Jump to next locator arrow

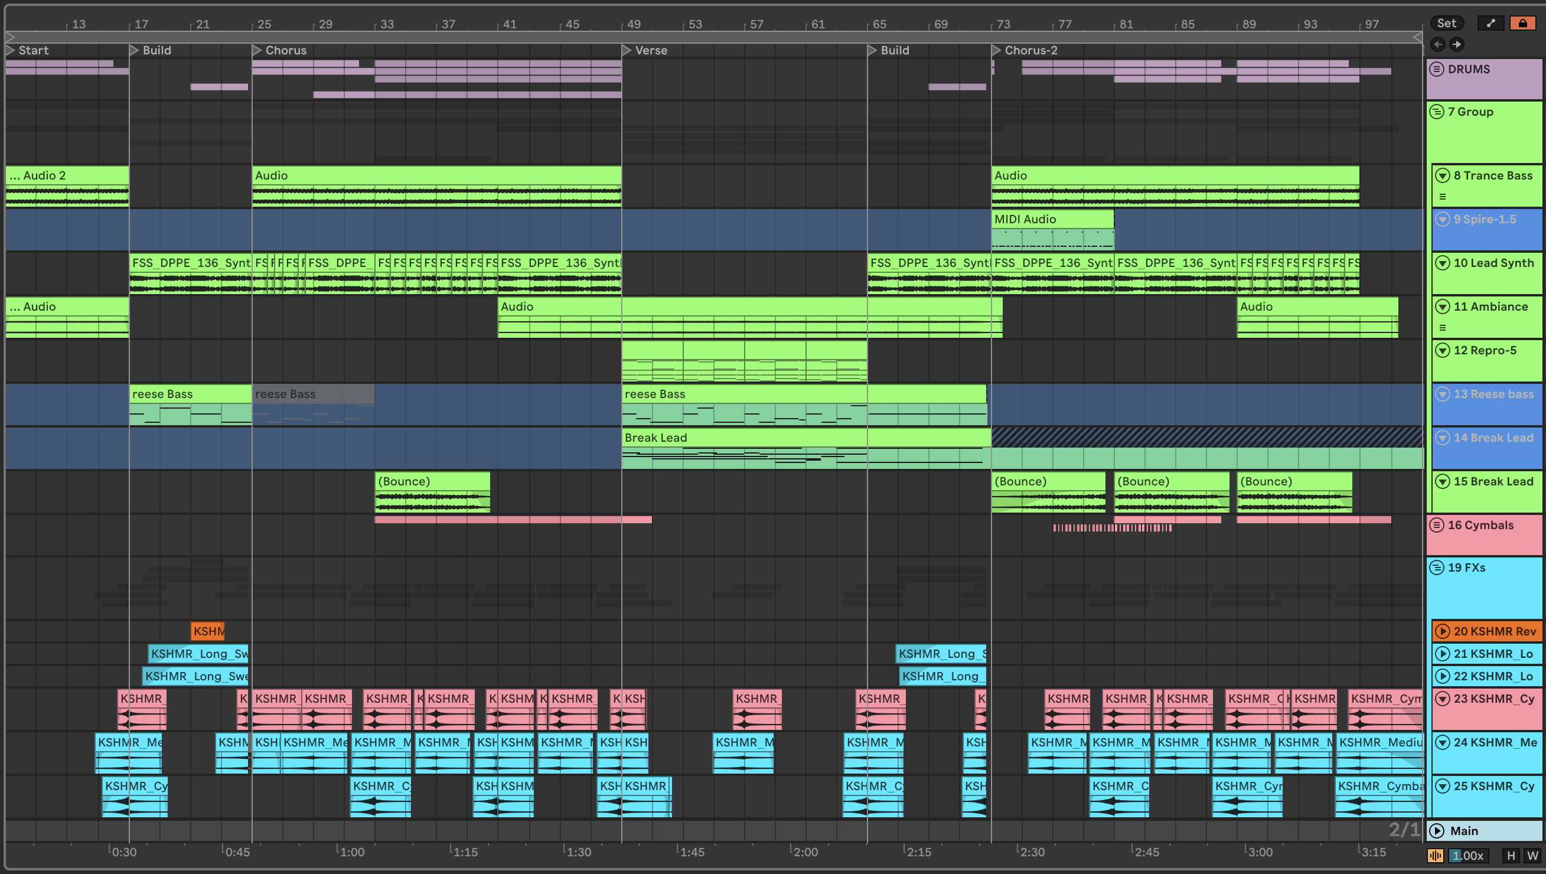click(x=1457, y=44)
